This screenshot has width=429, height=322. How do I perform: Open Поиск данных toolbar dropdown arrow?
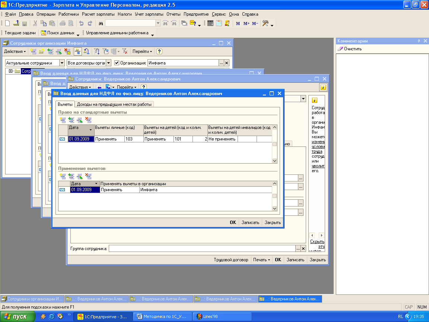point(78,35)
